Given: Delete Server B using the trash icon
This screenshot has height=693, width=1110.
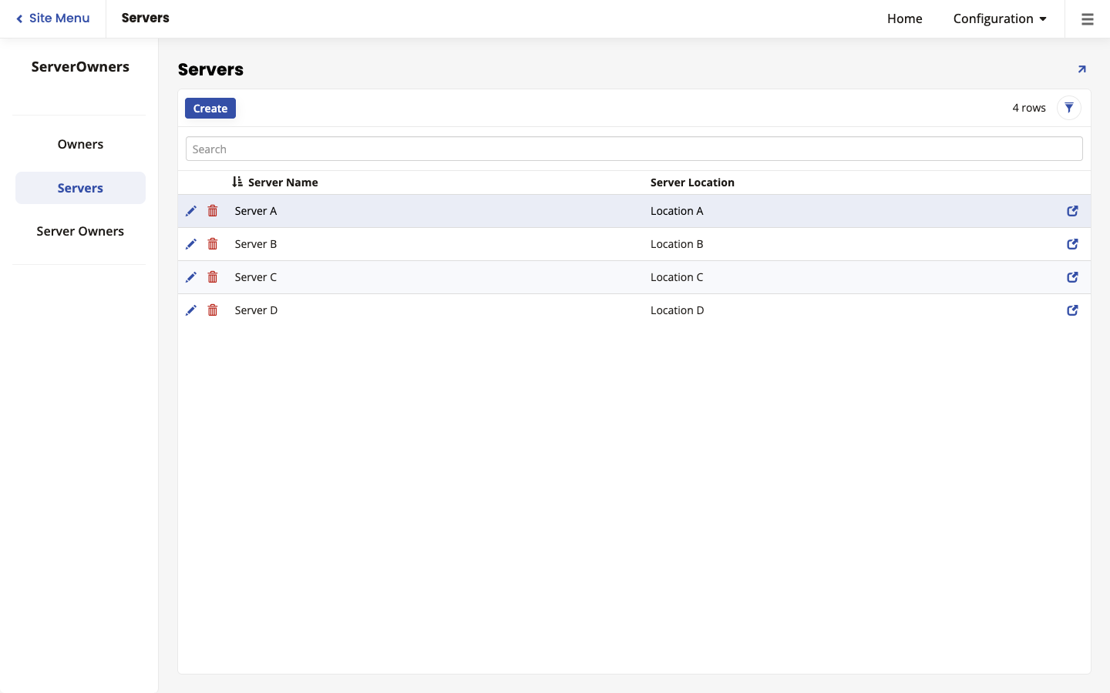Looking at the screenshot, I should [x=213, y=244].
